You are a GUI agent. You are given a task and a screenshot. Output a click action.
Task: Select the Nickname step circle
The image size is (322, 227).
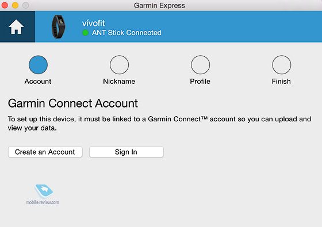(x=120, y=64)
